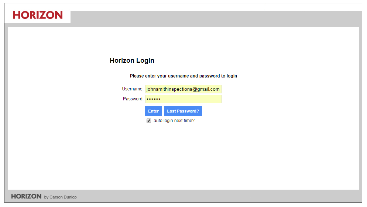This screenshot has height=207, width=367.
Task: Click the masked password dots
Action: (153, 99)
